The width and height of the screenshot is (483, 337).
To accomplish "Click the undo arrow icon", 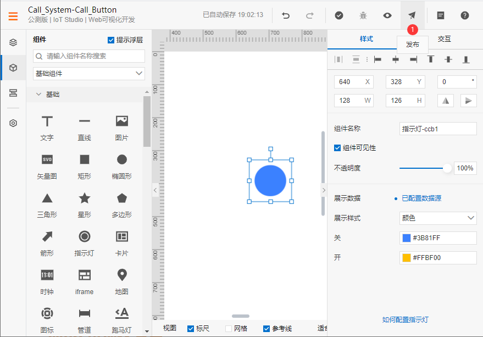I will click(x=286, y=15).
